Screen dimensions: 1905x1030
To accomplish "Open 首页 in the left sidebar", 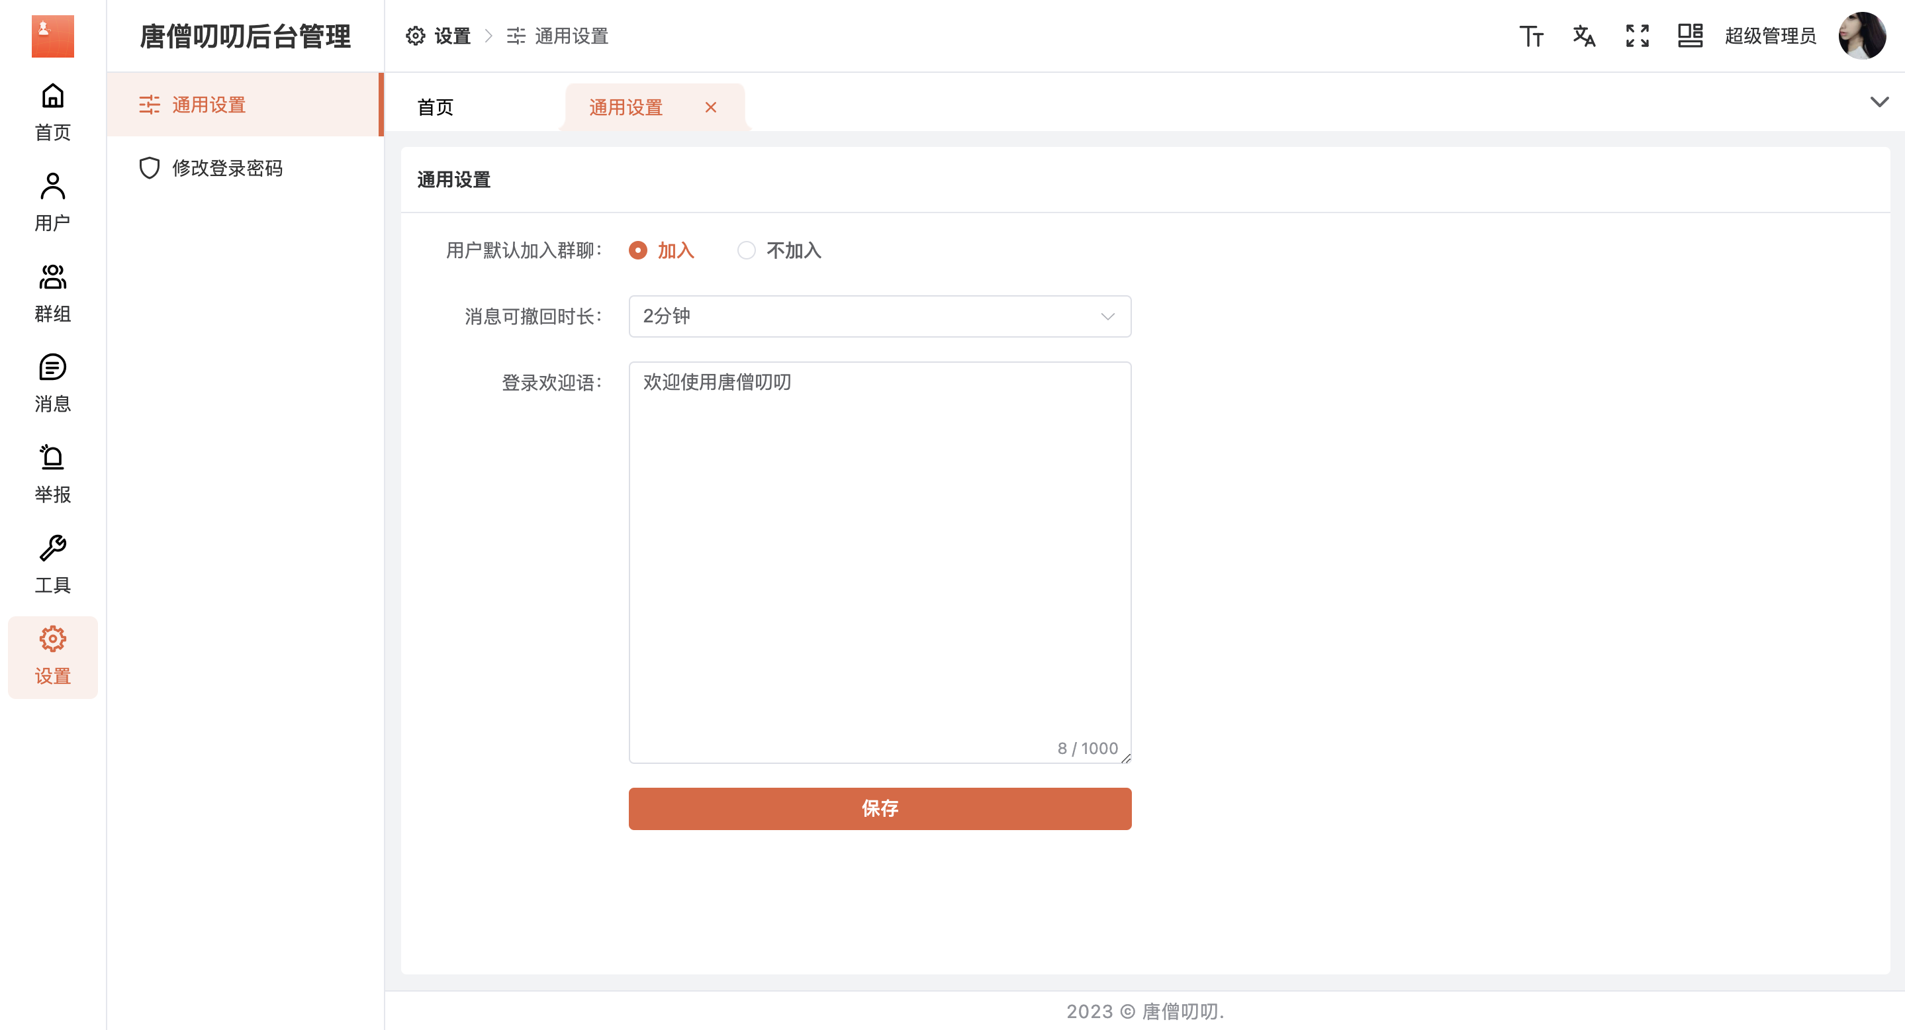I will (52, 112).
